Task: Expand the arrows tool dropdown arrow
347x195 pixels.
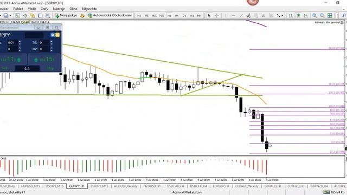Action: [x=282, y=16]
